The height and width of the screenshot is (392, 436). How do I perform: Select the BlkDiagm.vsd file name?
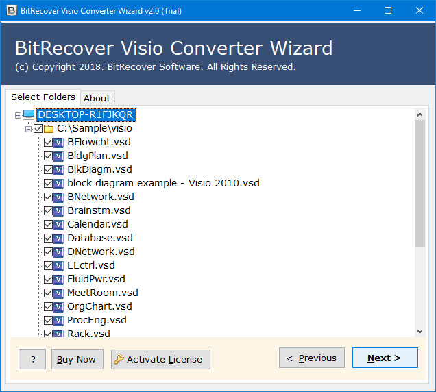99,169
